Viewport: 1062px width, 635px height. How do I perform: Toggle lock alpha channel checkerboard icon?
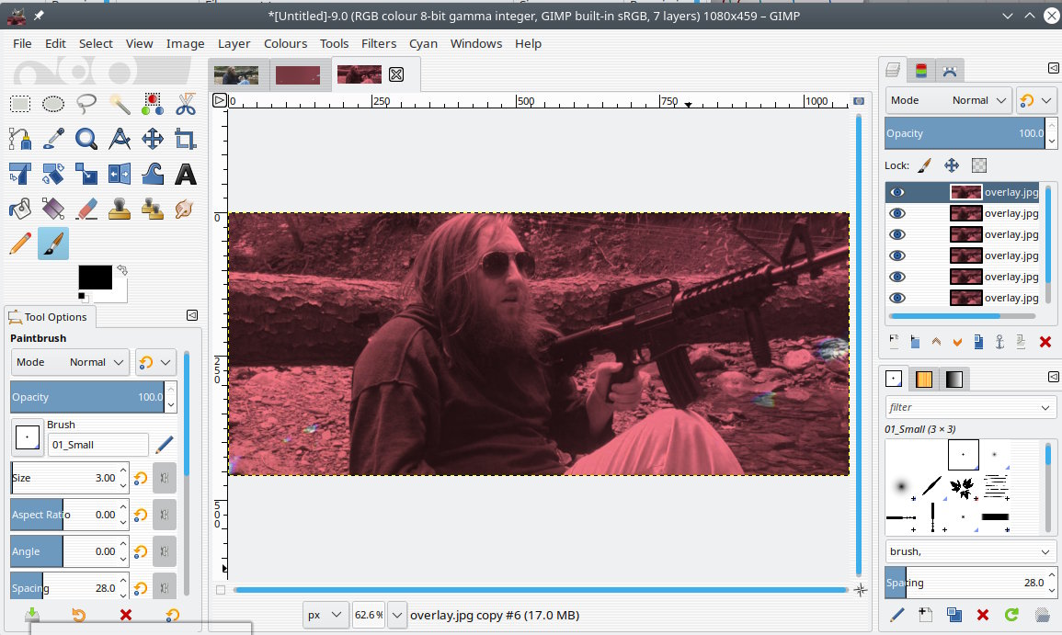click(x=979, y=165)
